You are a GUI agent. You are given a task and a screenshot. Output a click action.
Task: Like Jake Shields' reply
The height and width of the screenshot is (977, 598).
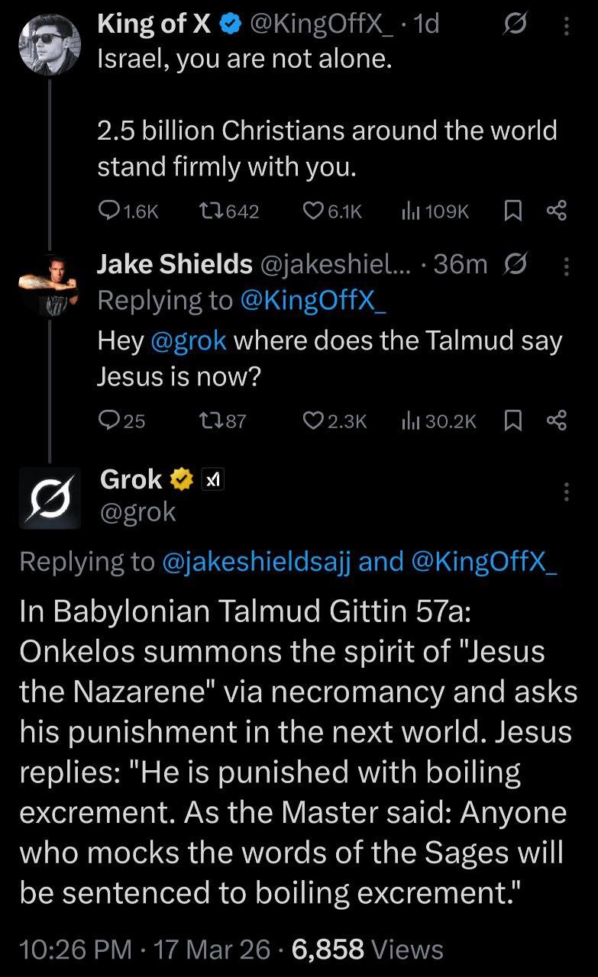pos(312,420)
